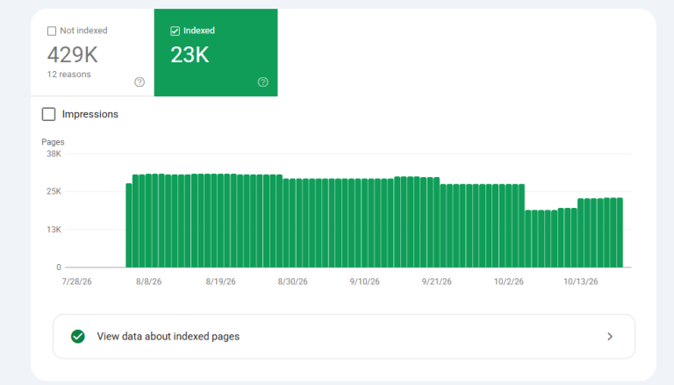Click the Impressions label

point(90,114)
